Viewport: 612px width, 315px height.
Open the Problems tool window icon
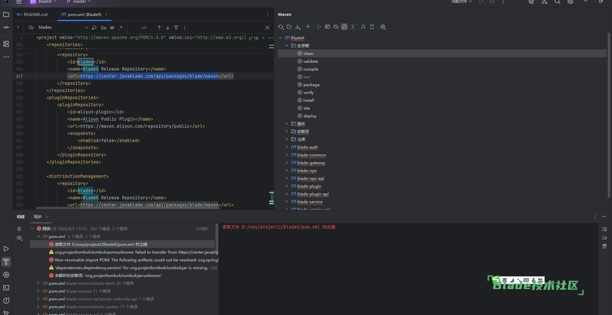[6, 301]
